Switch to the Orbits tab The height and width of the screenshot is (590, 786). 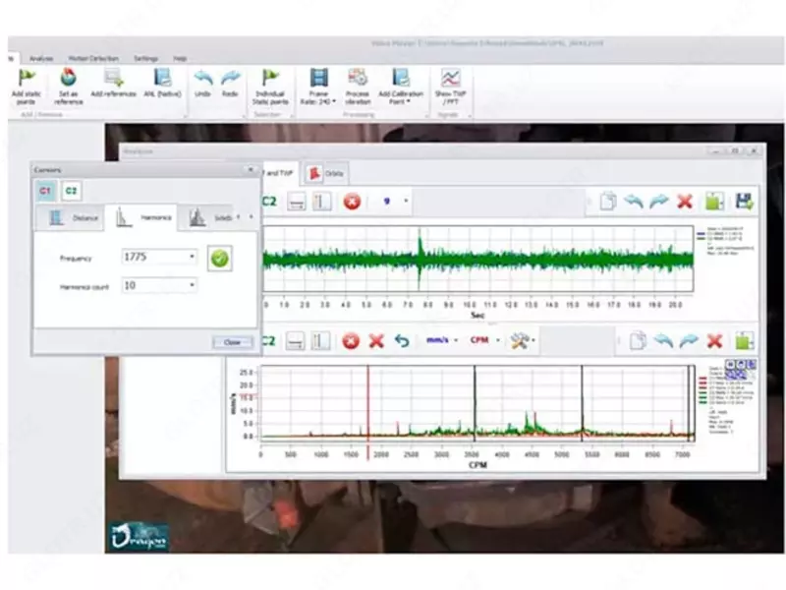[x=327, y=173]
